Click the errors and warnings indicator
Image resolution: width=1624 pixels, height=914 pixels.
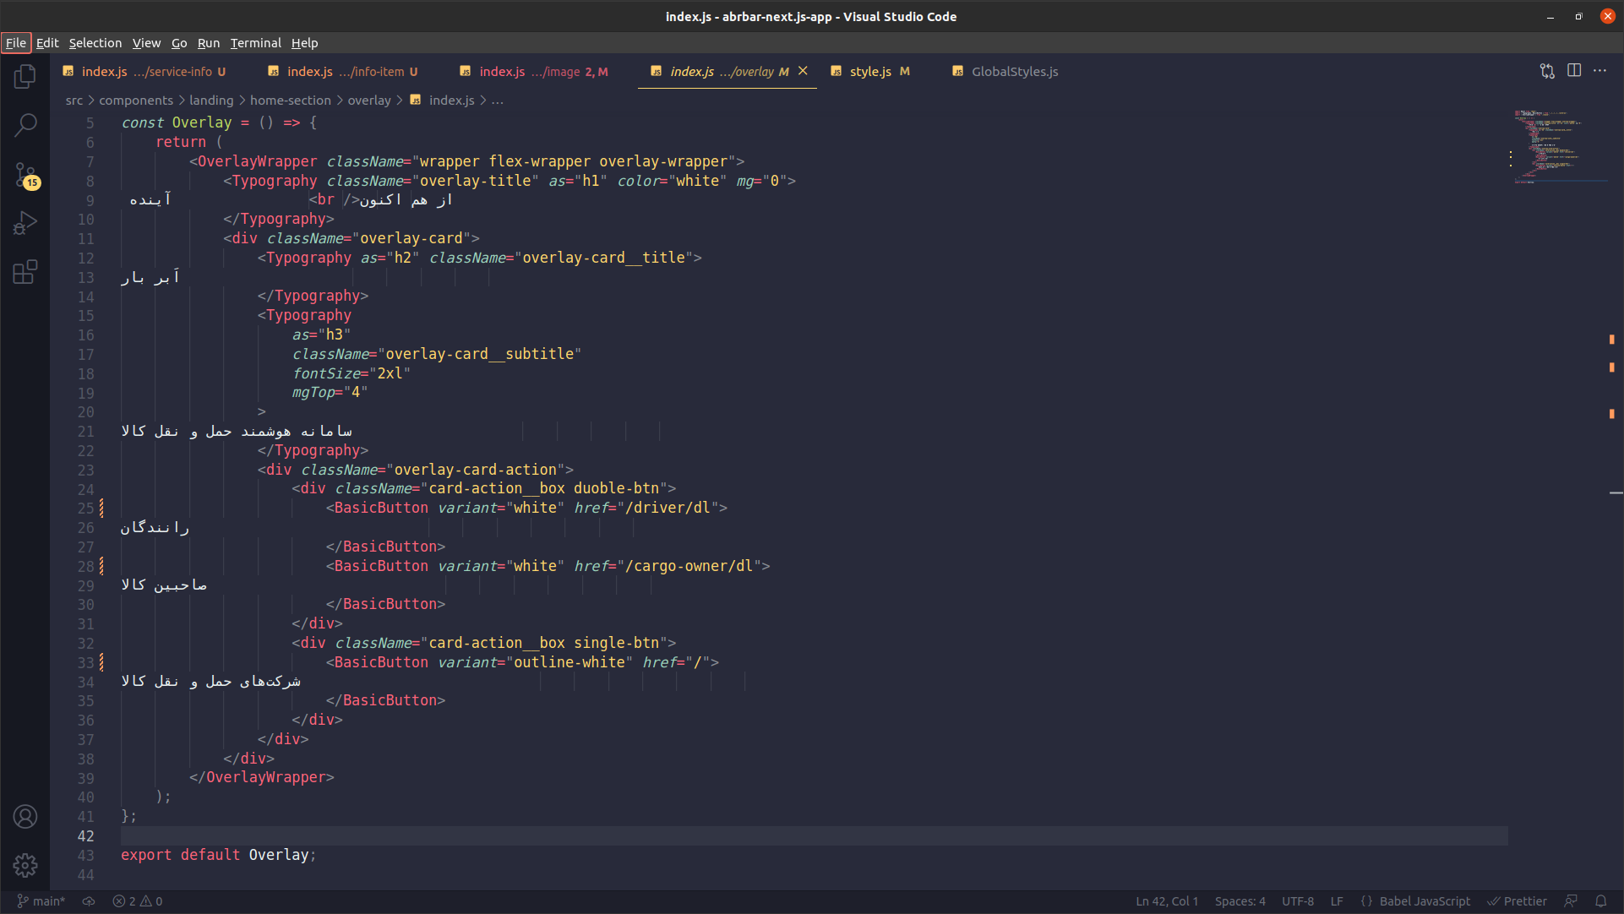click(x=137, y=900)
